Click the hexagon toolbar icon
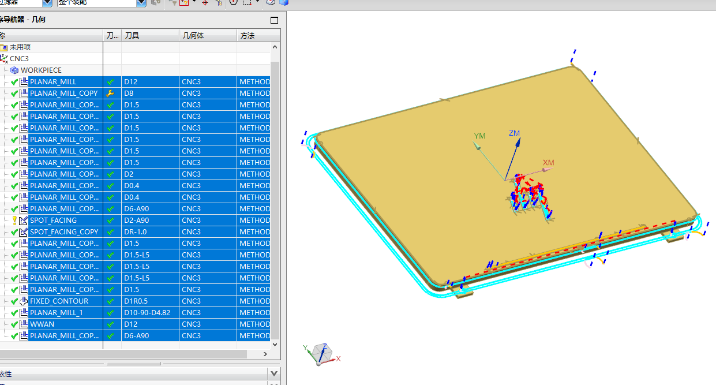The height and width of the screenshot is (385, 716). (x=233, y=3)
